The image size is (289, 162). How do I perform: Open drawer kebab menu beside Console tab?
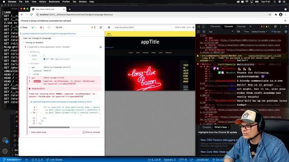tap(199, 127)
